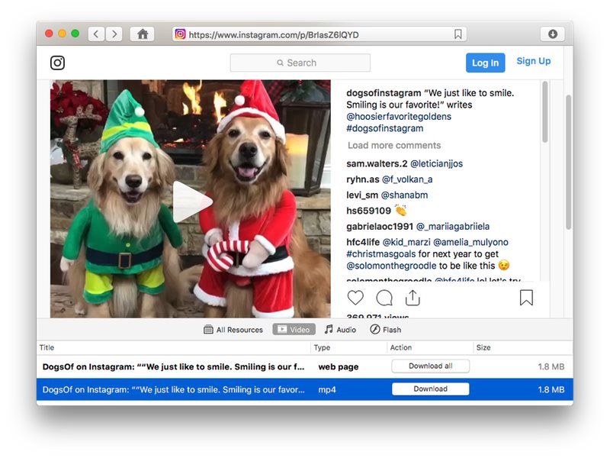Image resolution: width=610 pixels, height=458 pixels.
Task: Click the macOS green zoom window button
Action: (x=75, y=34)
